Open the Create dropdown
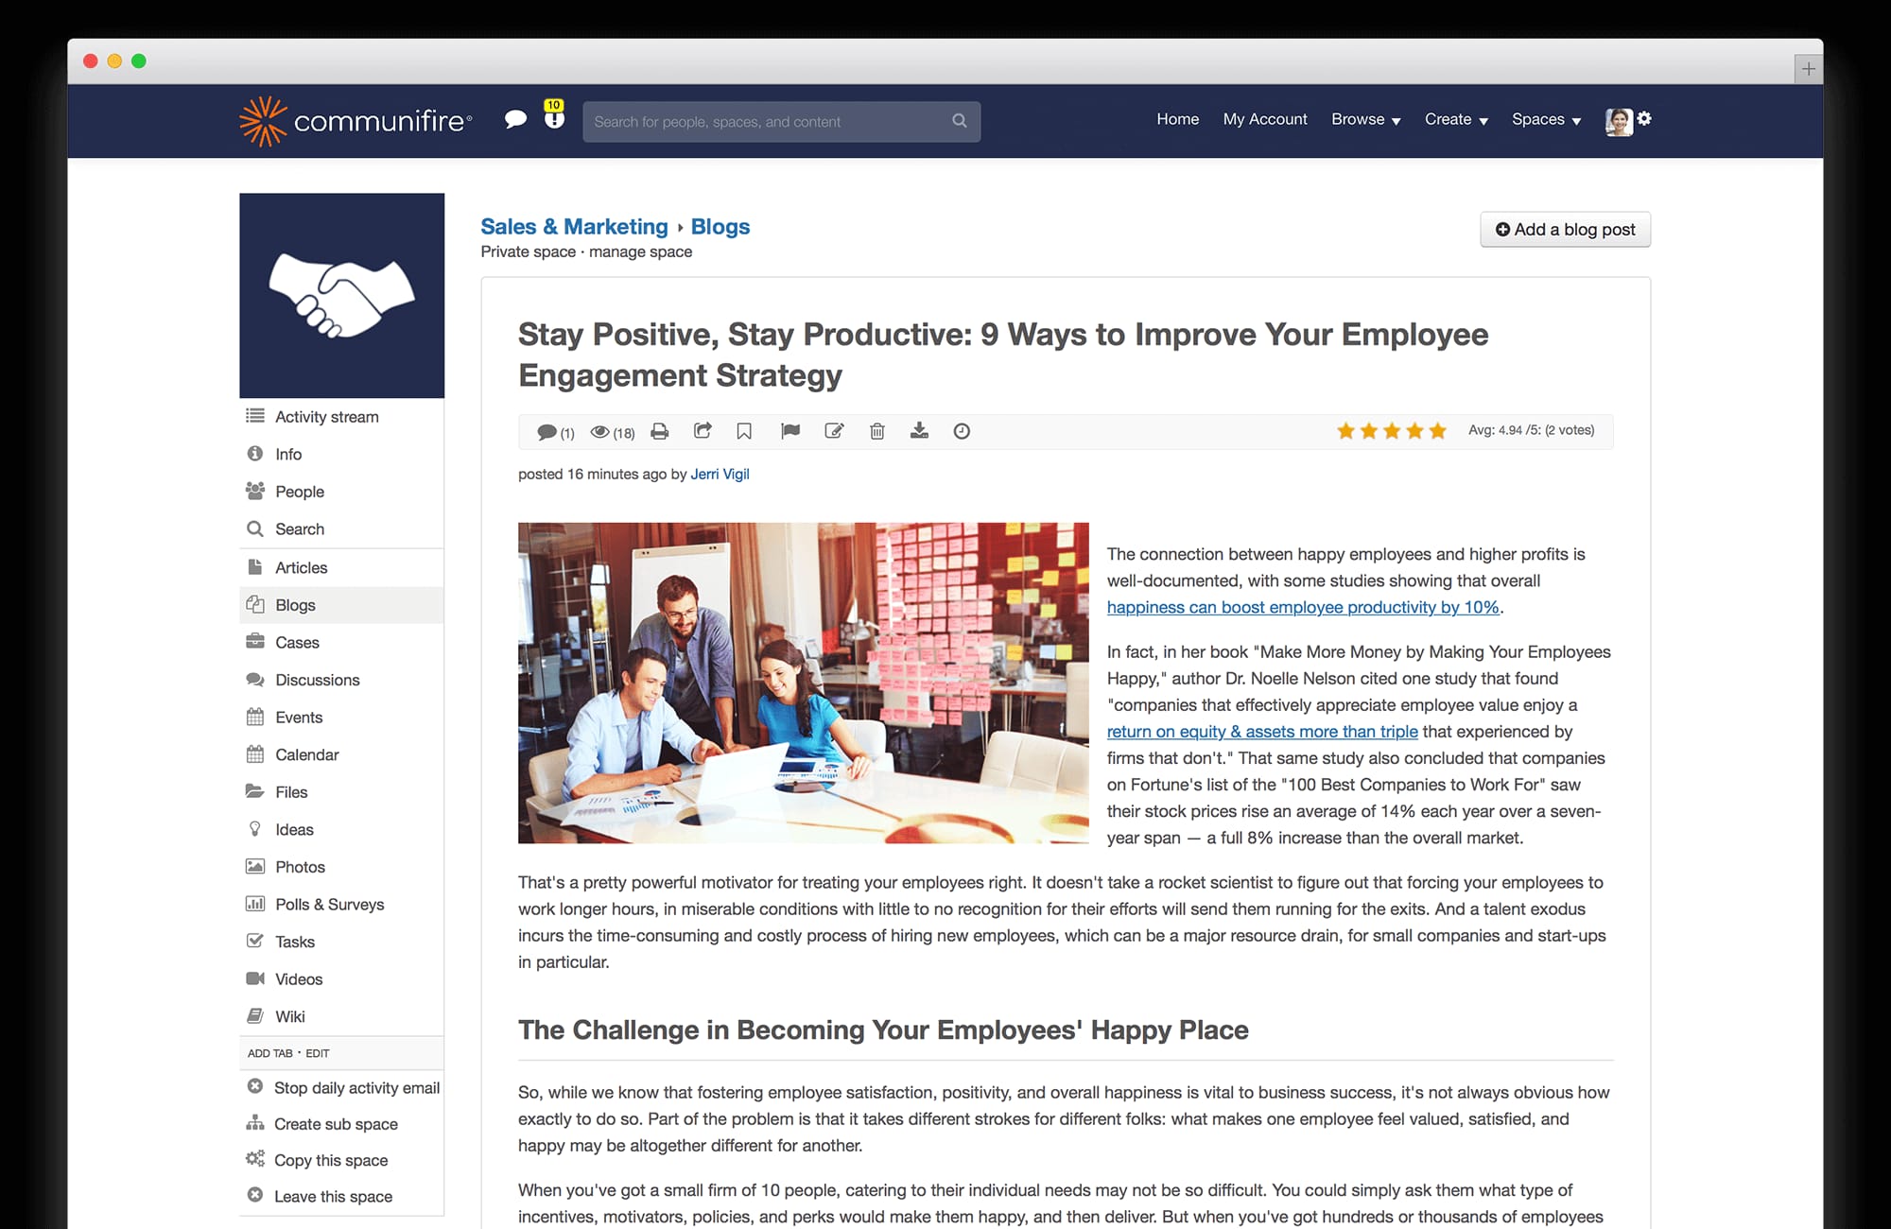Image resolution: width=1891 pixels, height=1229 pixels. 1454,119
